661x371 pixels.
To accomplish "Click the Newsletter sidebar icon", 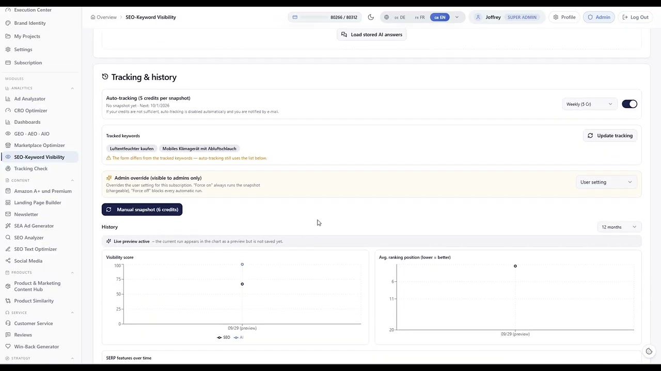I will [x=8, y=214].
